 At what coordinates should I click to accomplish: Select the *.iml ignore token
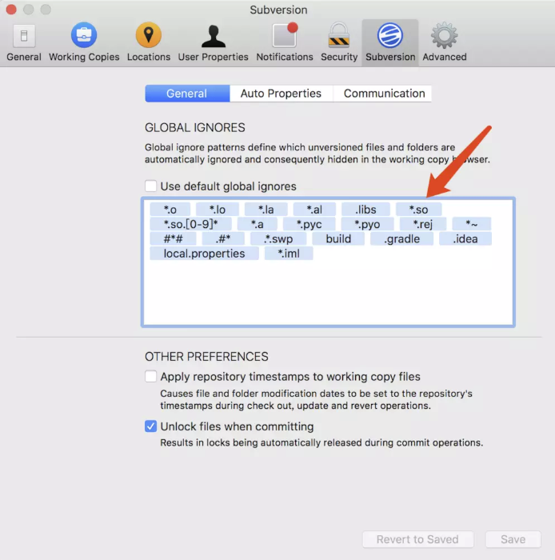[289, 254]
